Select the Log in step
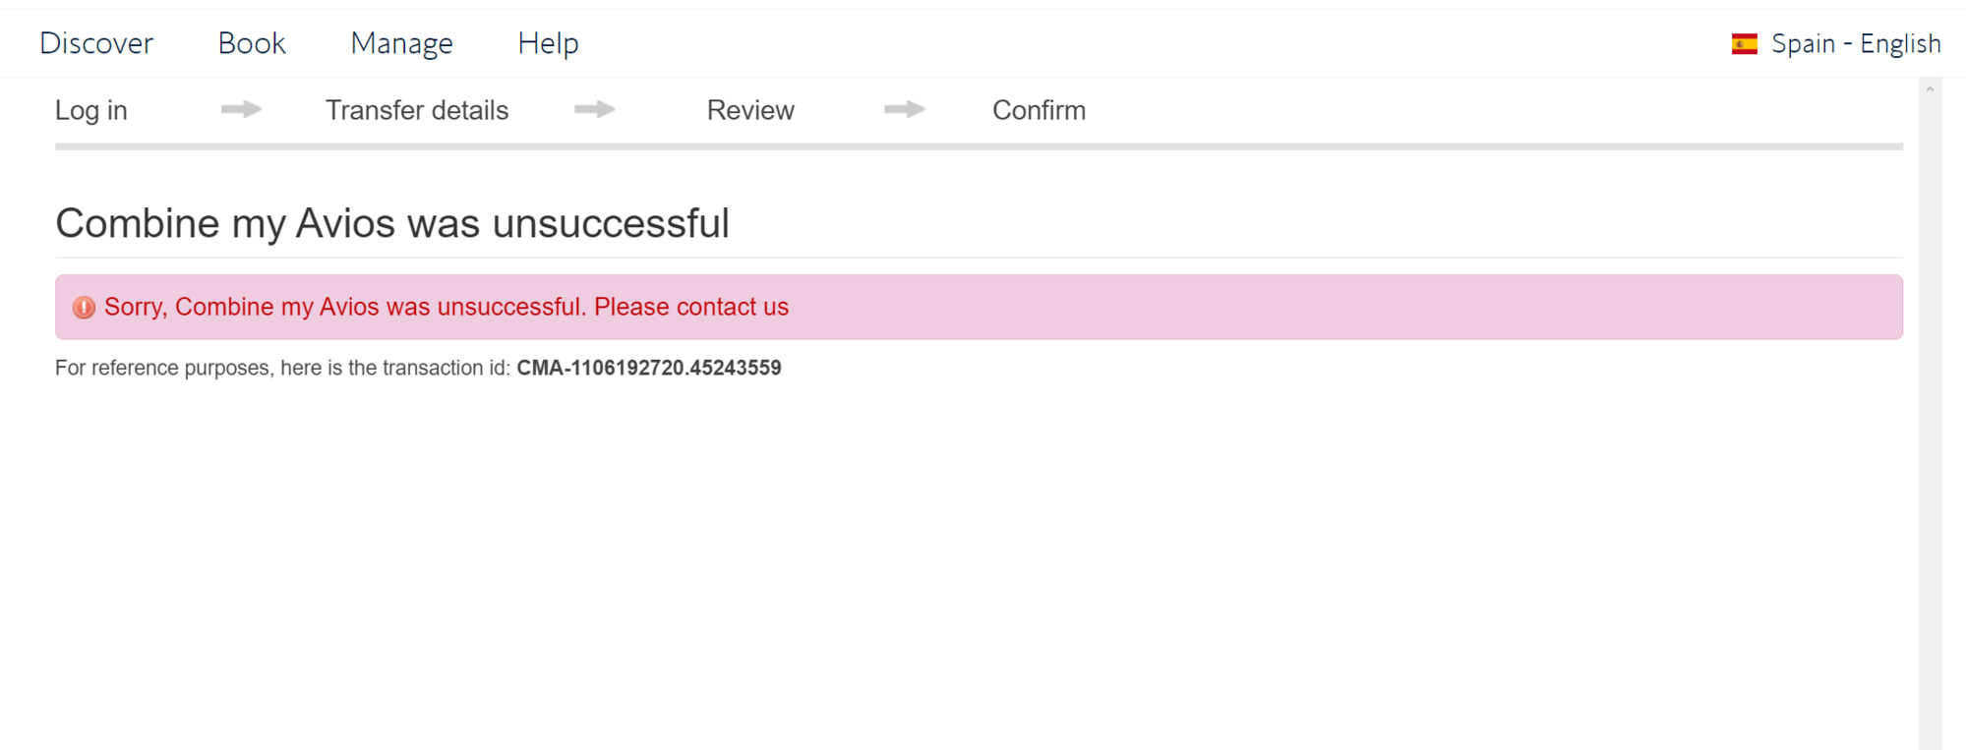1966x750 pixels. click(91, 110)
